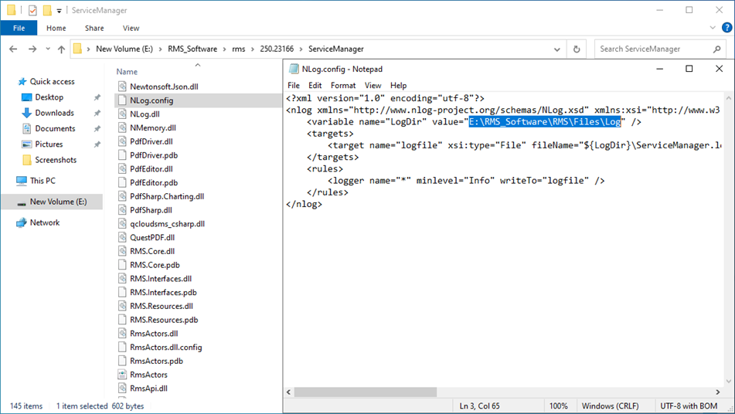Image resolution: width=735 pixels, height=414 pixels.
Task: Select the NLog.dll file icon
Action: (122, 114)
